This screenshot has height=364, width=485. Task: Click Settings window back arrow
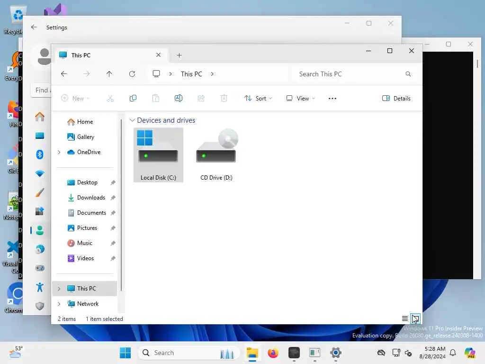[34, 27]
